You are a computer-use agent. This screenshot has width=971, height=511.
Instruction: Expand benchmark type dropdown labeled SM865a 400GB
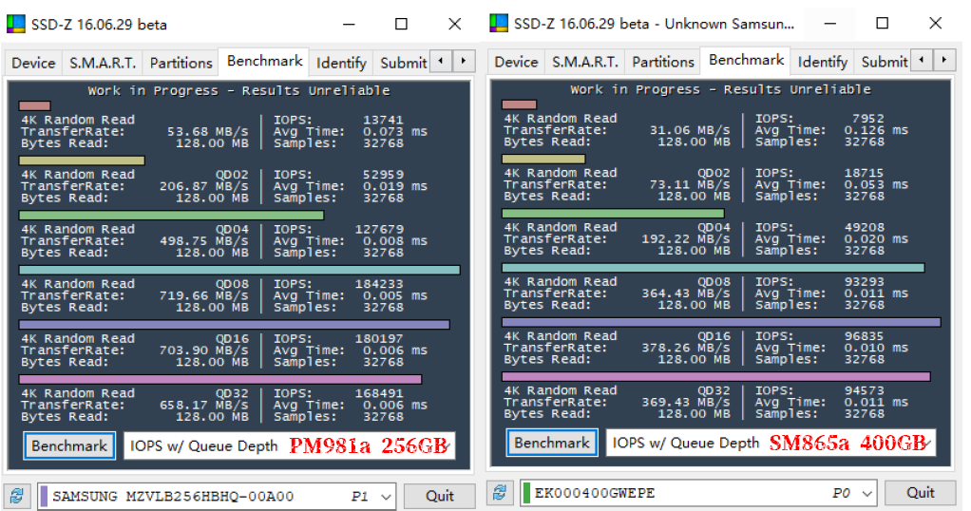click(771, 443)
